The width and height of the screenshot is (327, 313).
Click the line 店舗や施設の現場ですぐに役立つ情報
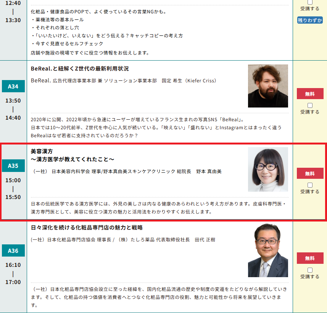(90, 53)
